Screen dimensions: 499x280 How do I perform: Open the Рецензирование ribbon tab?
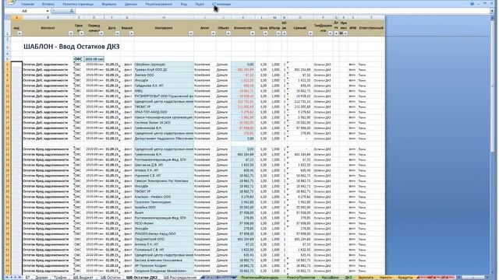(159, 4)
